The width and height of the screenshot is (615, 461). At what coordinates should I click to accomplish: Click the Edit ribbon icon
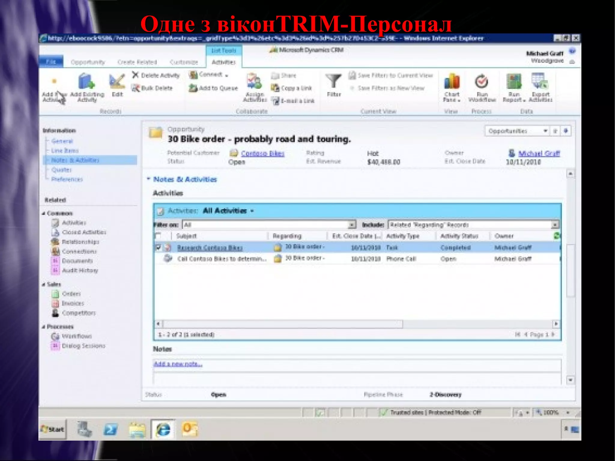coord(117,81)
